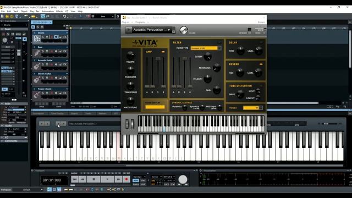Click the Electric Guitar track instrument icon
Image resolution: width=352 pixels, height=198 pixels.
pyautogui.click(x=37, y=80)
